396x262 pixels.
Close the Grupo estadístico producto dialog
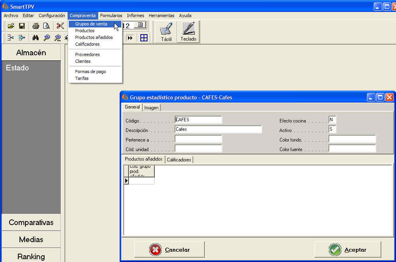coord(389,97)
